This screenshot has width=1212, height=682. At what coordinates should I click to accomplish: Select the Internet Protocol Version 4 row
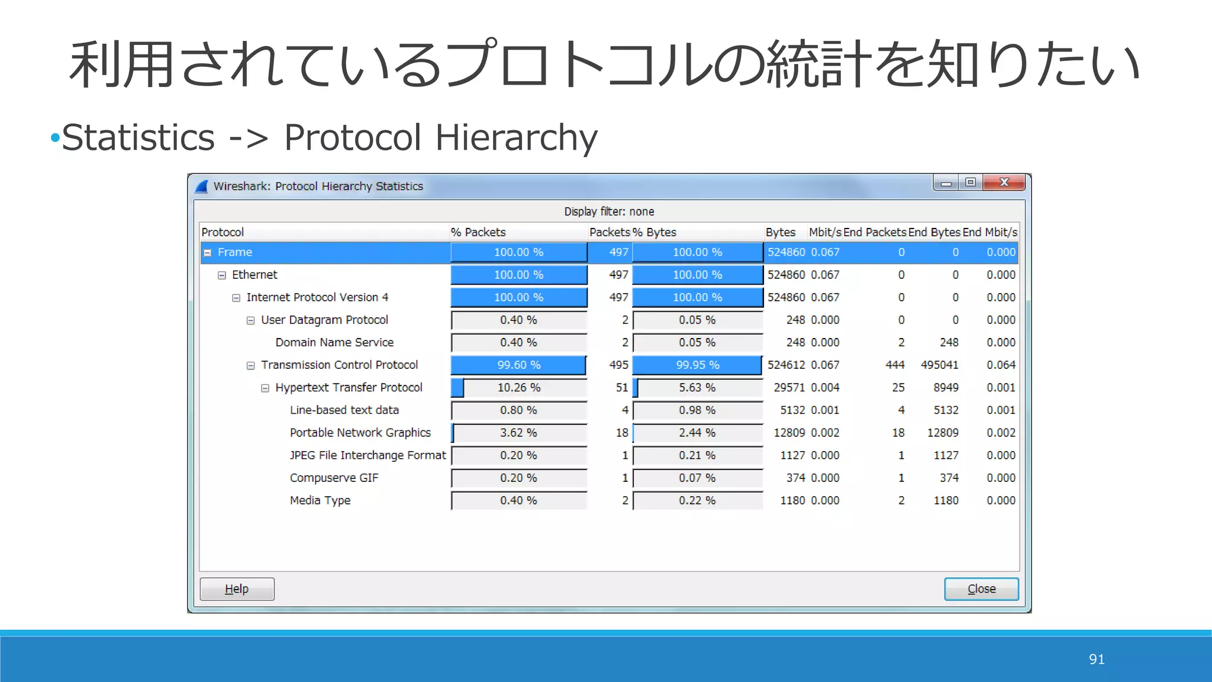click(609, 297)
